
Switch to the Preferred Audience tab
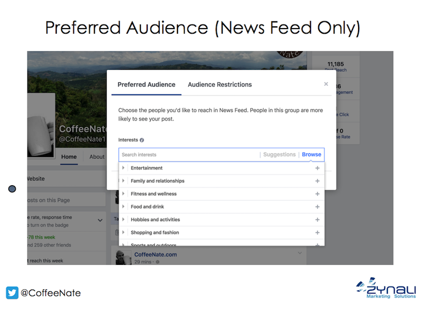tap(147, 85)
